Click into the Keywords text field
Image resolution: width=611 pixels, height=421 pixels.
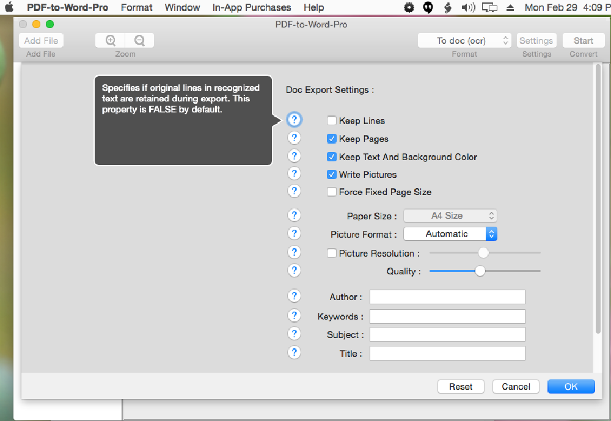point(447,316)
